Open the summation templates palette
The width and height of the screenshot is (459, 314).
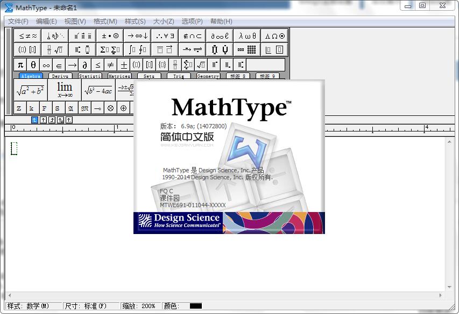[x=110, y=50]
